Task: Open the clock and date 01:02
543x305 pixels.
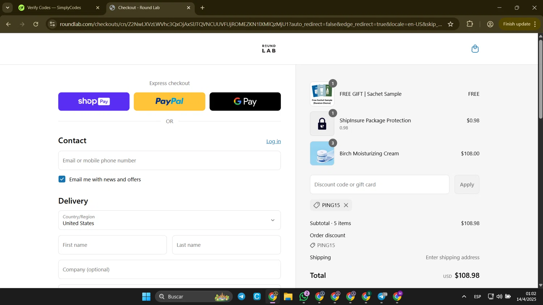Action: click(x=526, y=297)
